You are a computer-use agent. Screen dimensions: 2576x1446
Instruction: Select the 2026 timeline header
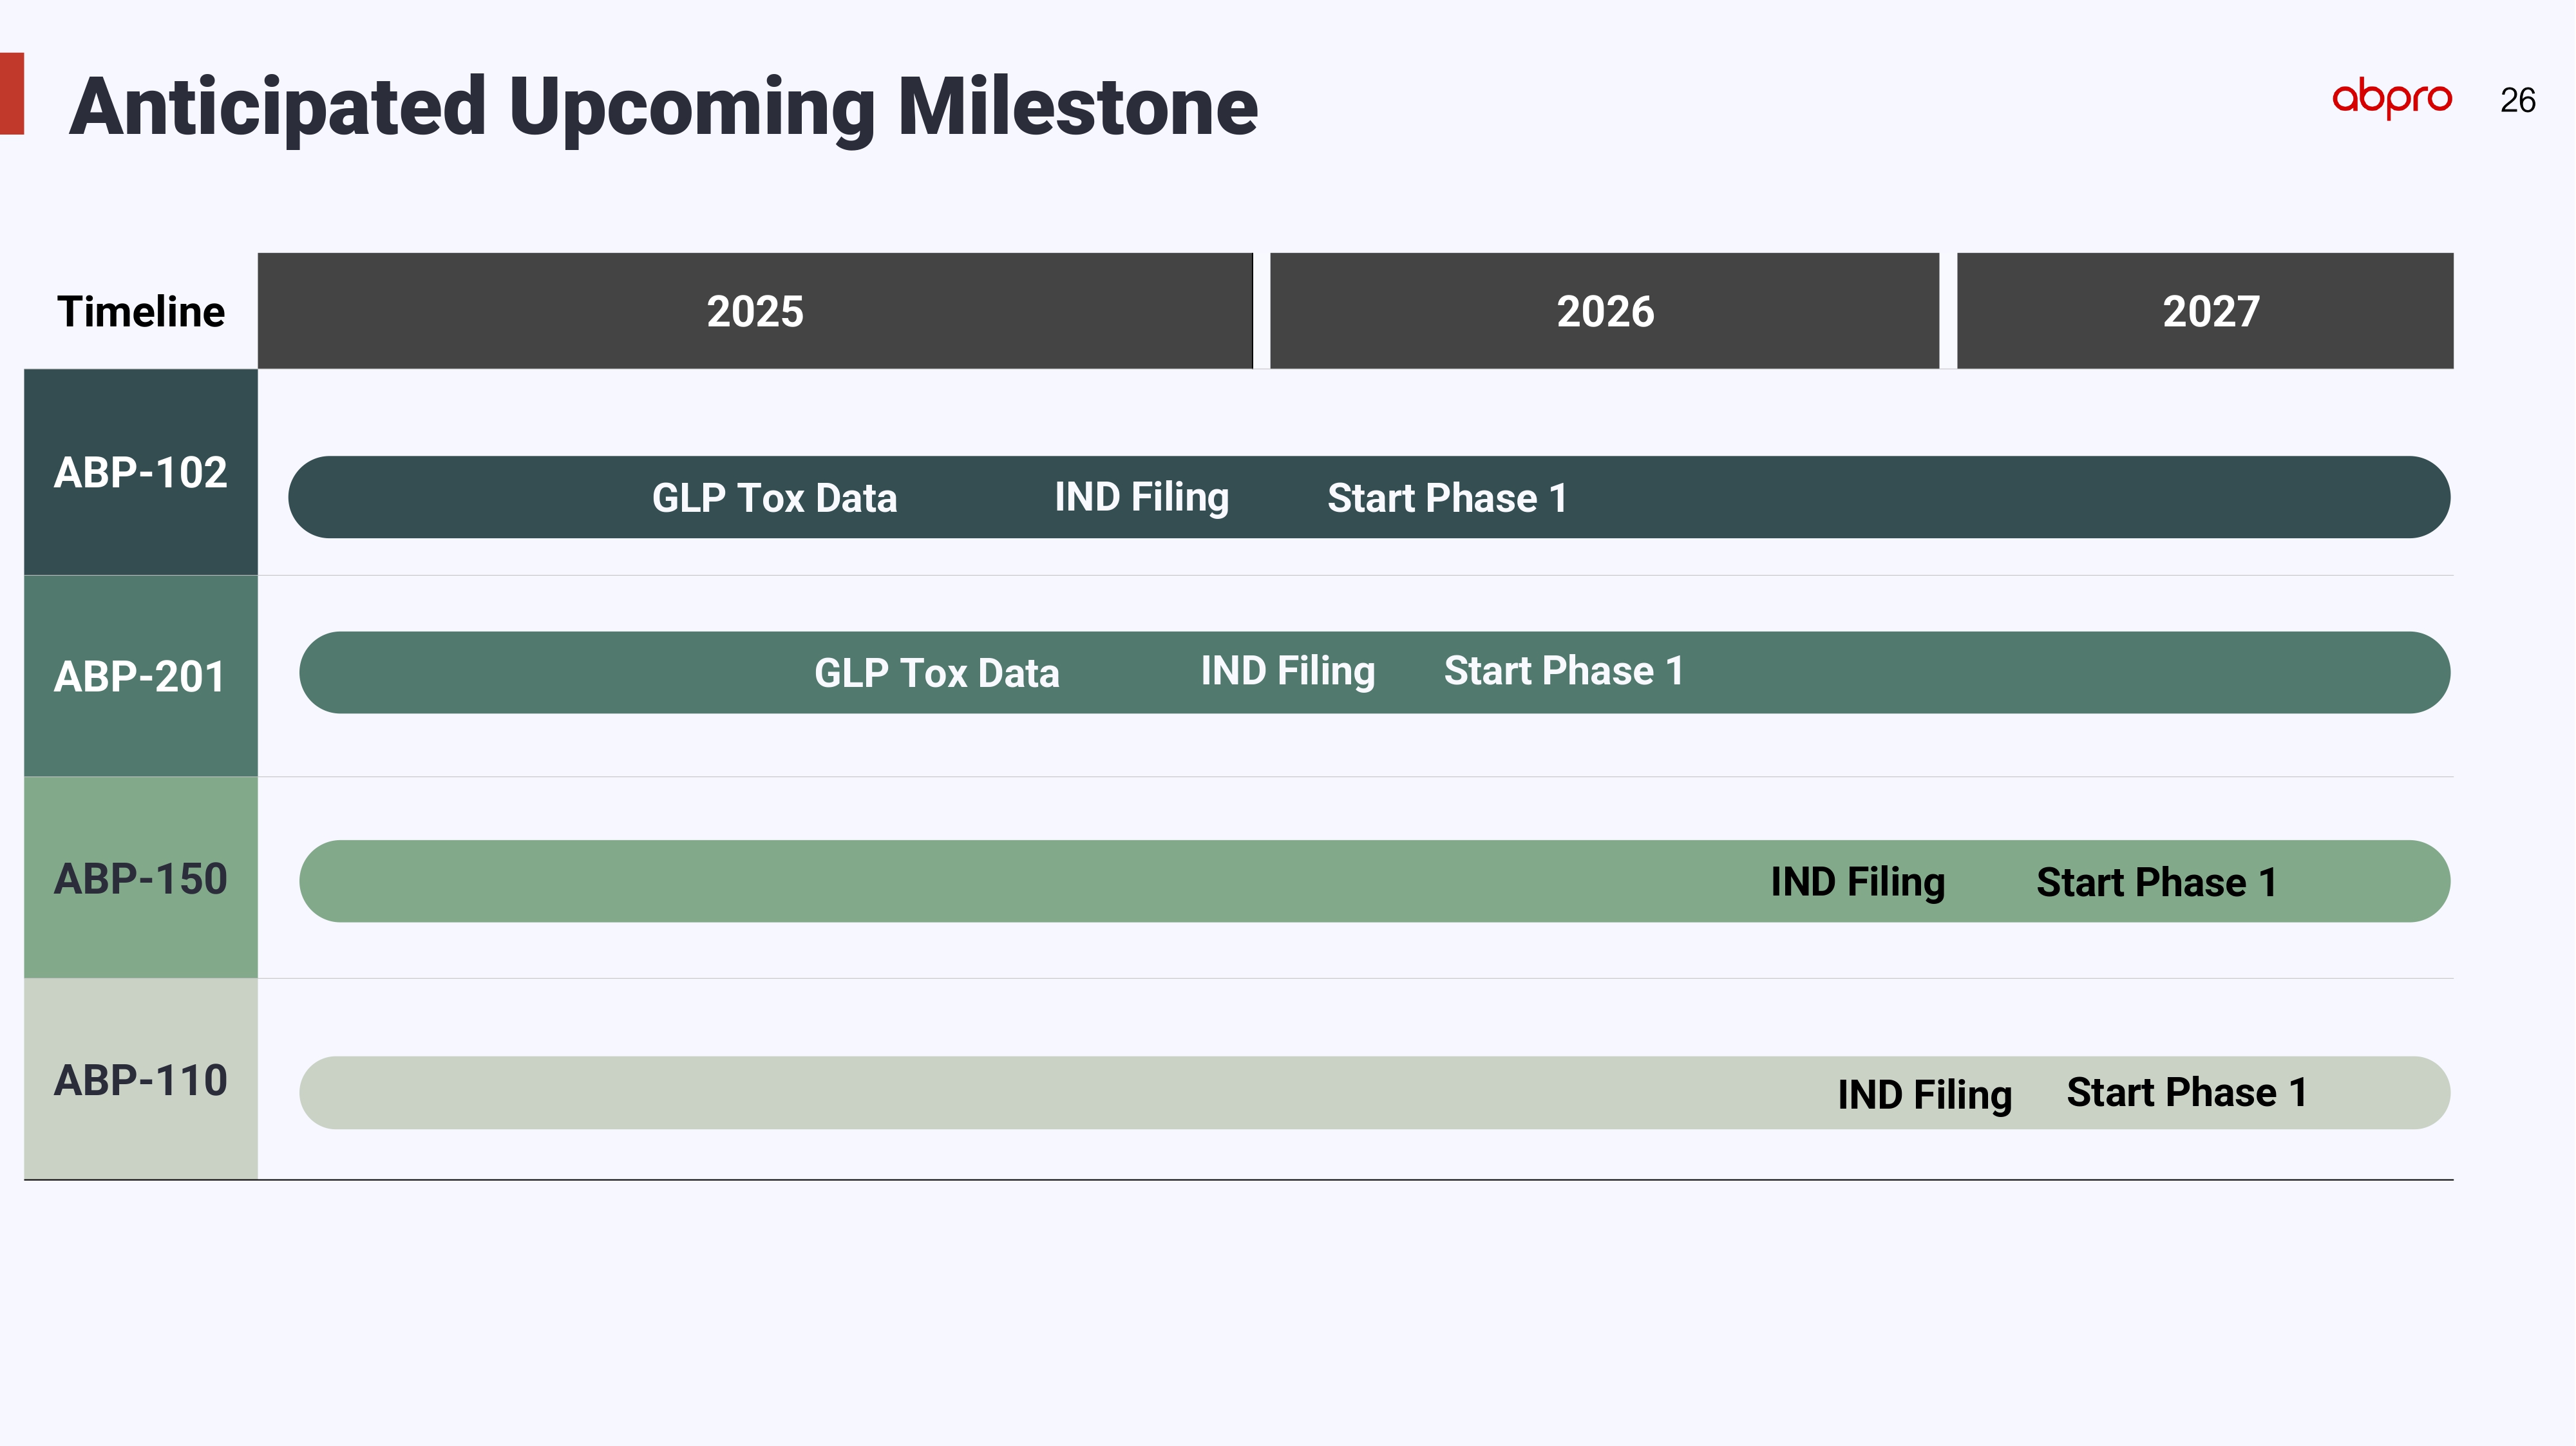coord(1604,311)
